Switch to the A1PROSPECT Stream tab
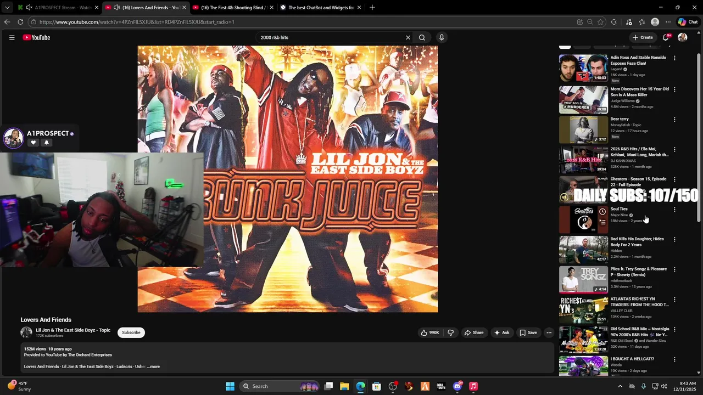Screen dimensions: 703x395 [x=58, y=7]
